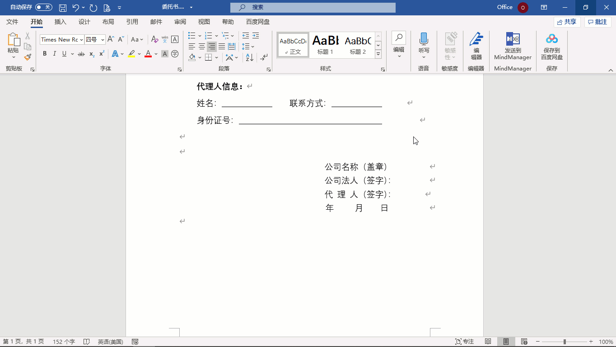Toggle paragraph marks visibility
Screen dimensions: 616x347
(x=264, y=57)
